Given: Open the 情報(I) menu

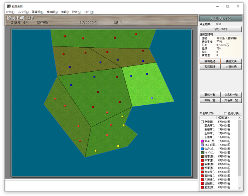Looking at the screenshot, I should (65, 12).
